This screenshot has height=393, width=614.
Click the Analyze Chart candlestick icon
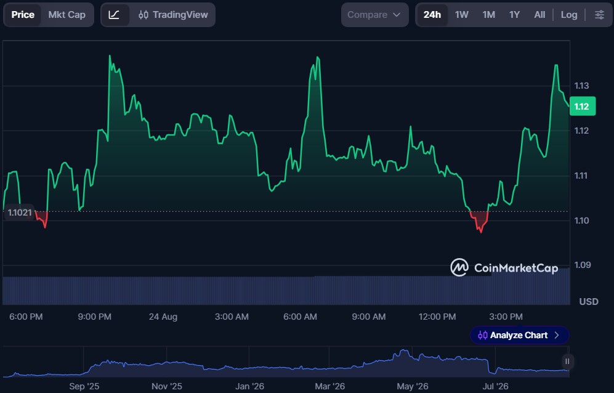pyautogui.click(x=483, y=335)
